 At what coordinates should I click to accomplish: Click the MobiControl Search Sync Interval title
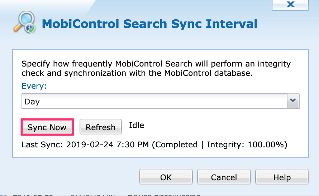pyautogui.click(x=150, y=24)
